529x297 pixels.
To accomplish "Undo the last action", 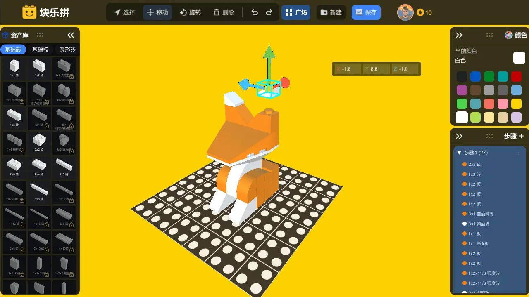I will pyautogui.click(x=255, y=12).
